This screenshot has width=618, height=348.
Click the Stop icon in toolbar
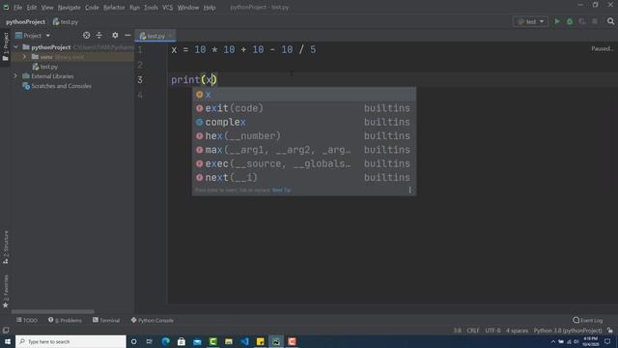595,21
